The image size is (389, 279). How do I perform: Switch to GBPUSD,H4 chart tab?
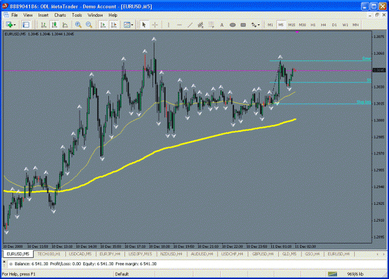pyautogui.click(x=263, y=254)
